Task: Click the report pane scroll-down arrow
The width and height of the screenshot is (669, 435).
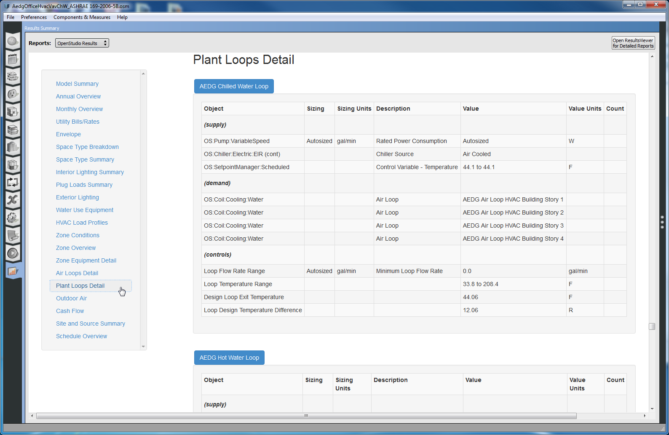Action: [x=652, y=408]
